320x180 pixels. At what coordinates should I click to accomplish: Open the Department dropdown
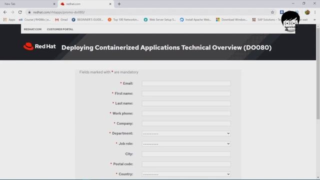pyautogui.click(x=186, y=133)
